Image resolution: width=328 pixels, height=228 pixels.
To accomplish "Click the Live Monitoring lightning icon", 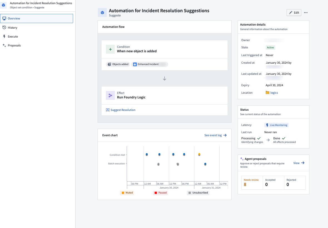I will (267, 125).
